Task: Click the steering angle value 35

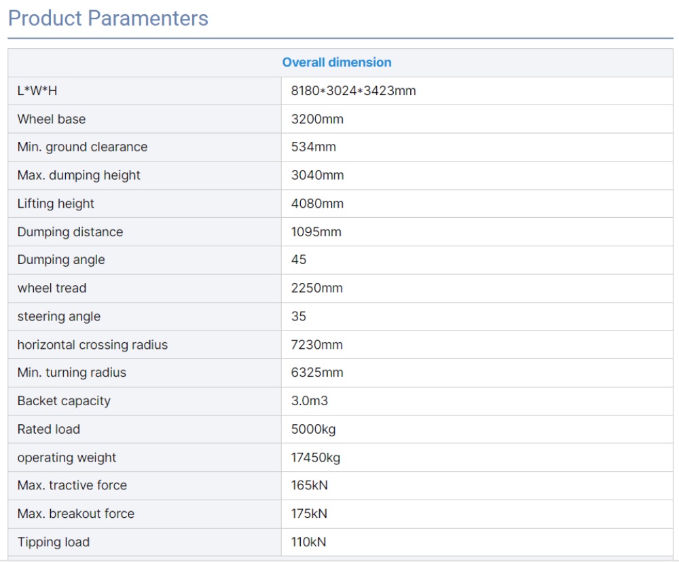Action: click(x=299, y=316)
